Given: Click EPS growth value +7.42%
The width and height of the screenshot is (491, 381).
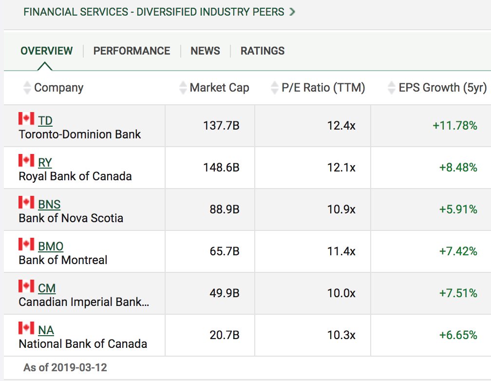Looking at the screenshot, I should pos(458,251).
